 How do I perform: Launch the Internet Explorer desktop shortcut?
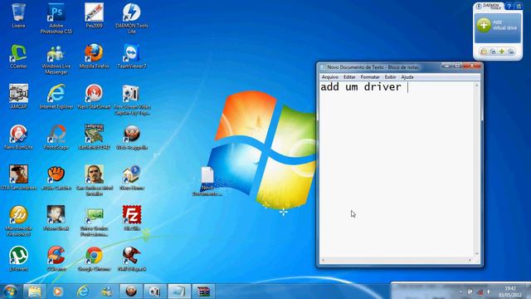[56, 96]
